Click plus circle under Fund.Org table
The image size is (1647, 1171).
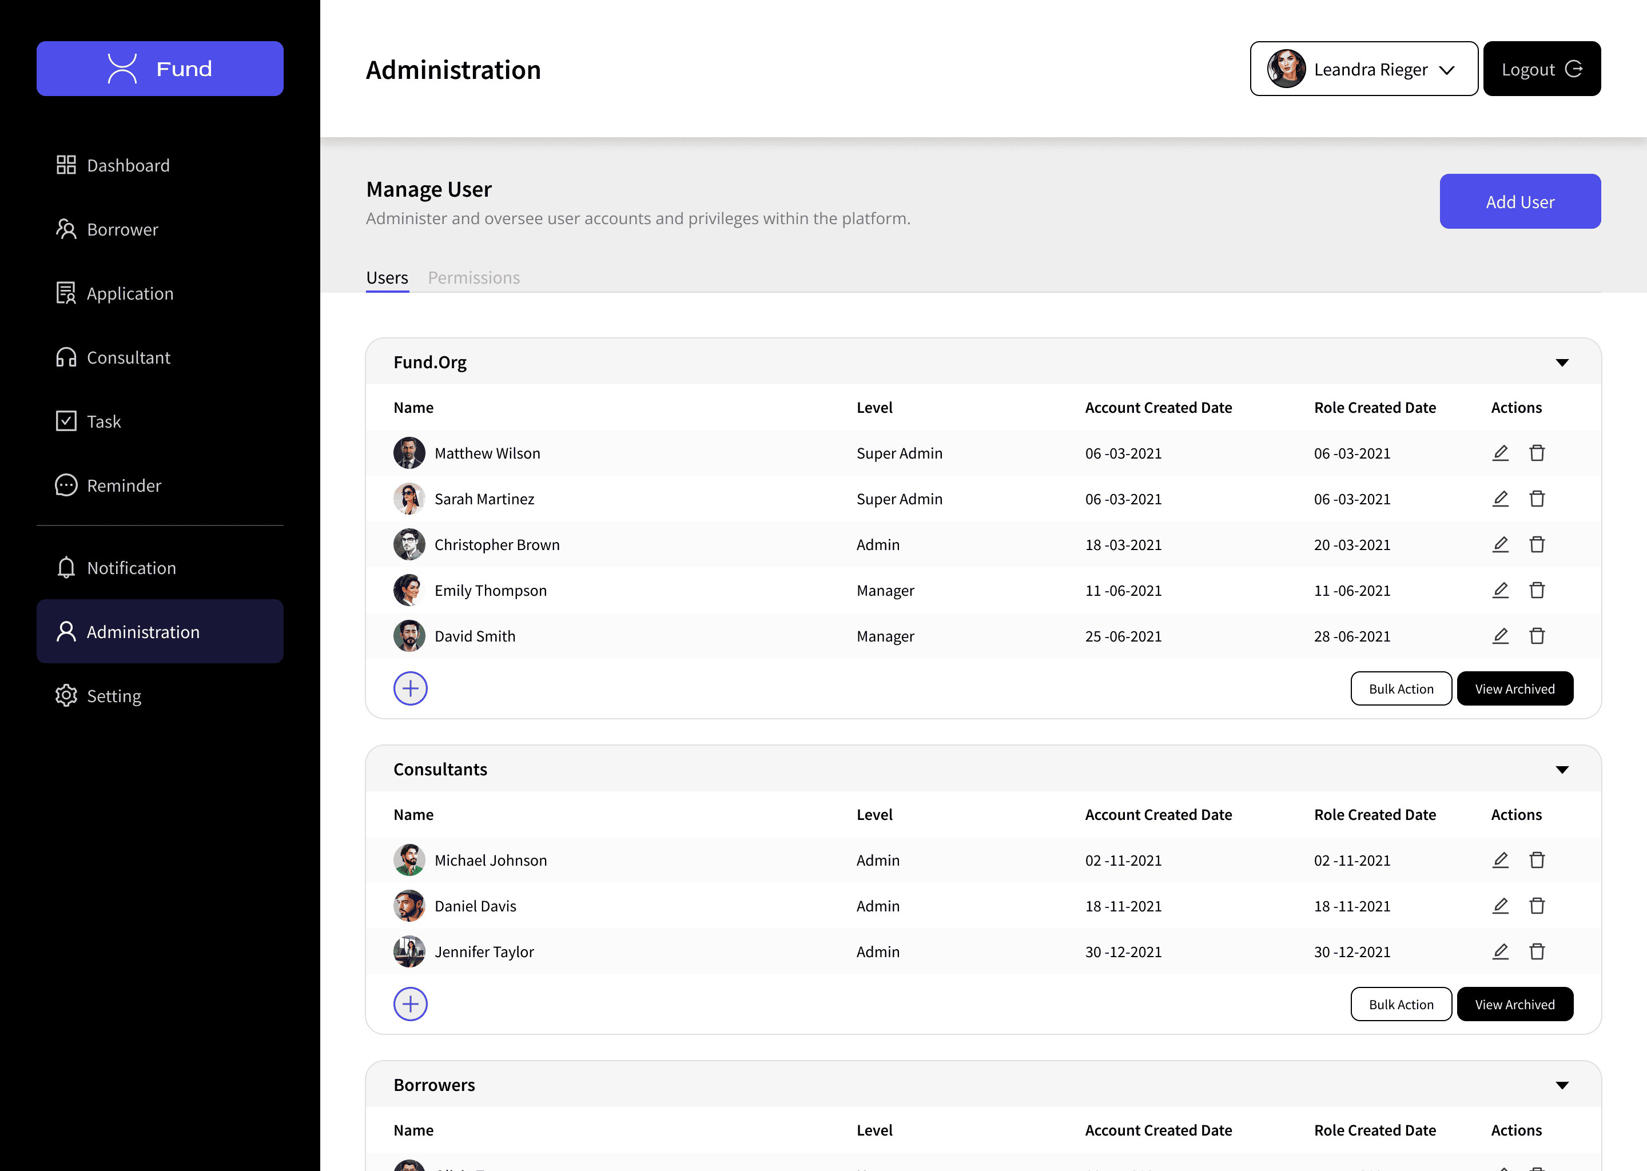410,688
